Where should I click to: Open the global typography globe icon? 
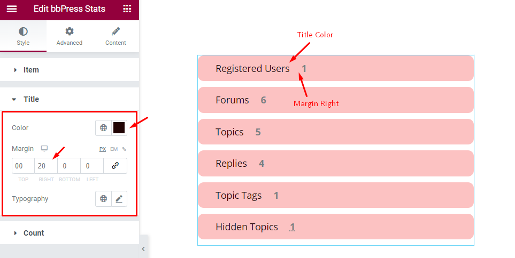coord(103,199)
